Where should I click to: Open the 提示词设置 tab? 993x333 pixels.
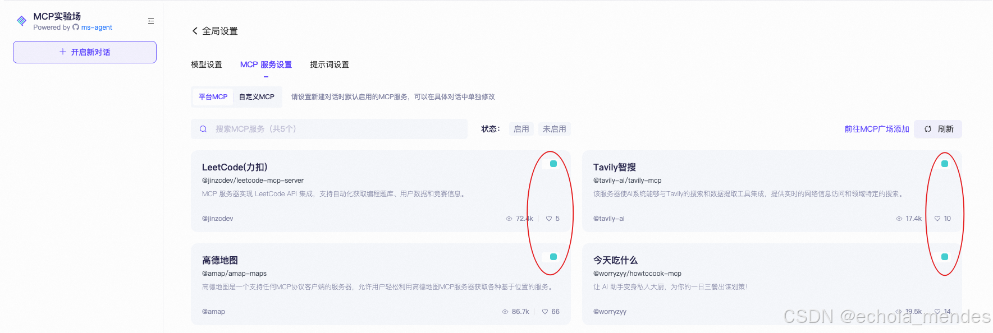tap(330, 64)
